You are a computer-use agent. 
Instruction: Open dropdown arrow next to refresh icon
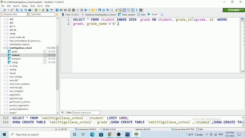tap(40, 10)
